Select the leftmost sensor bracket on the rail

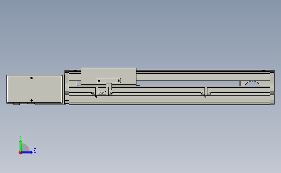[97, 92]
